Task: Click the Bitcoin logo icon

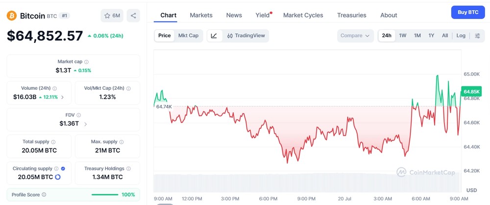Action: tap(12, 16)
